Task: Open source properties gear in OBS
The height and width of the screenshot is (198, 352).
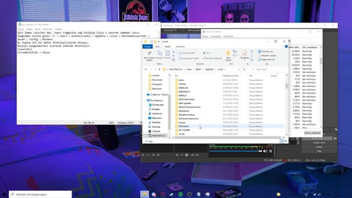Action: point(186,155)
